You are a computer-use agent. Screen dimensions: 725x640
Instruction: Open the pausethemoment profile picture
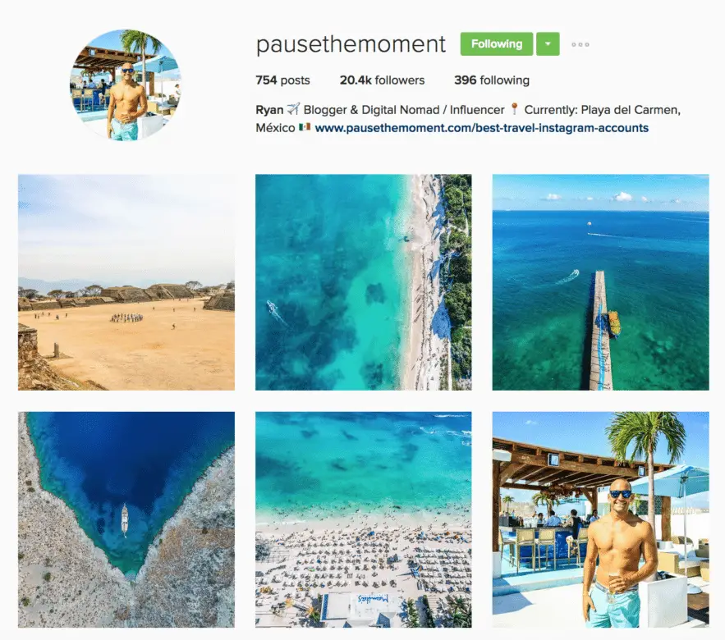(x=126, y=85)
